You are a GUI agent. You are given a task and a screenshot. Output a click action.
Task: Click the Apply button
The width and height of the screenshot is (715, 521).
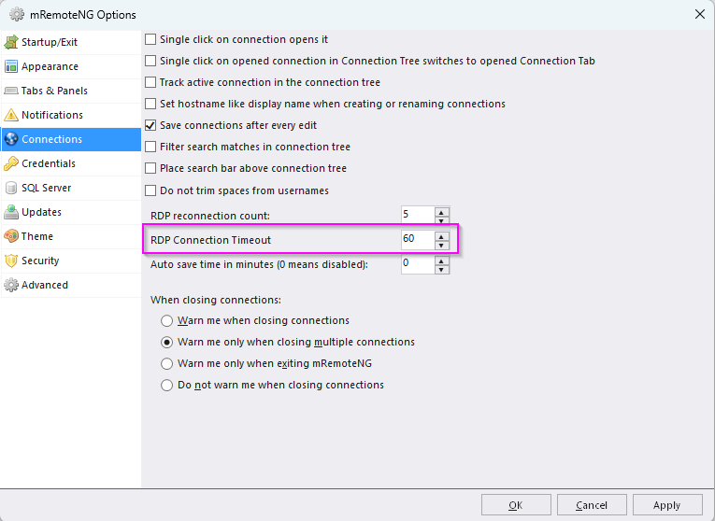click(667, 505)
